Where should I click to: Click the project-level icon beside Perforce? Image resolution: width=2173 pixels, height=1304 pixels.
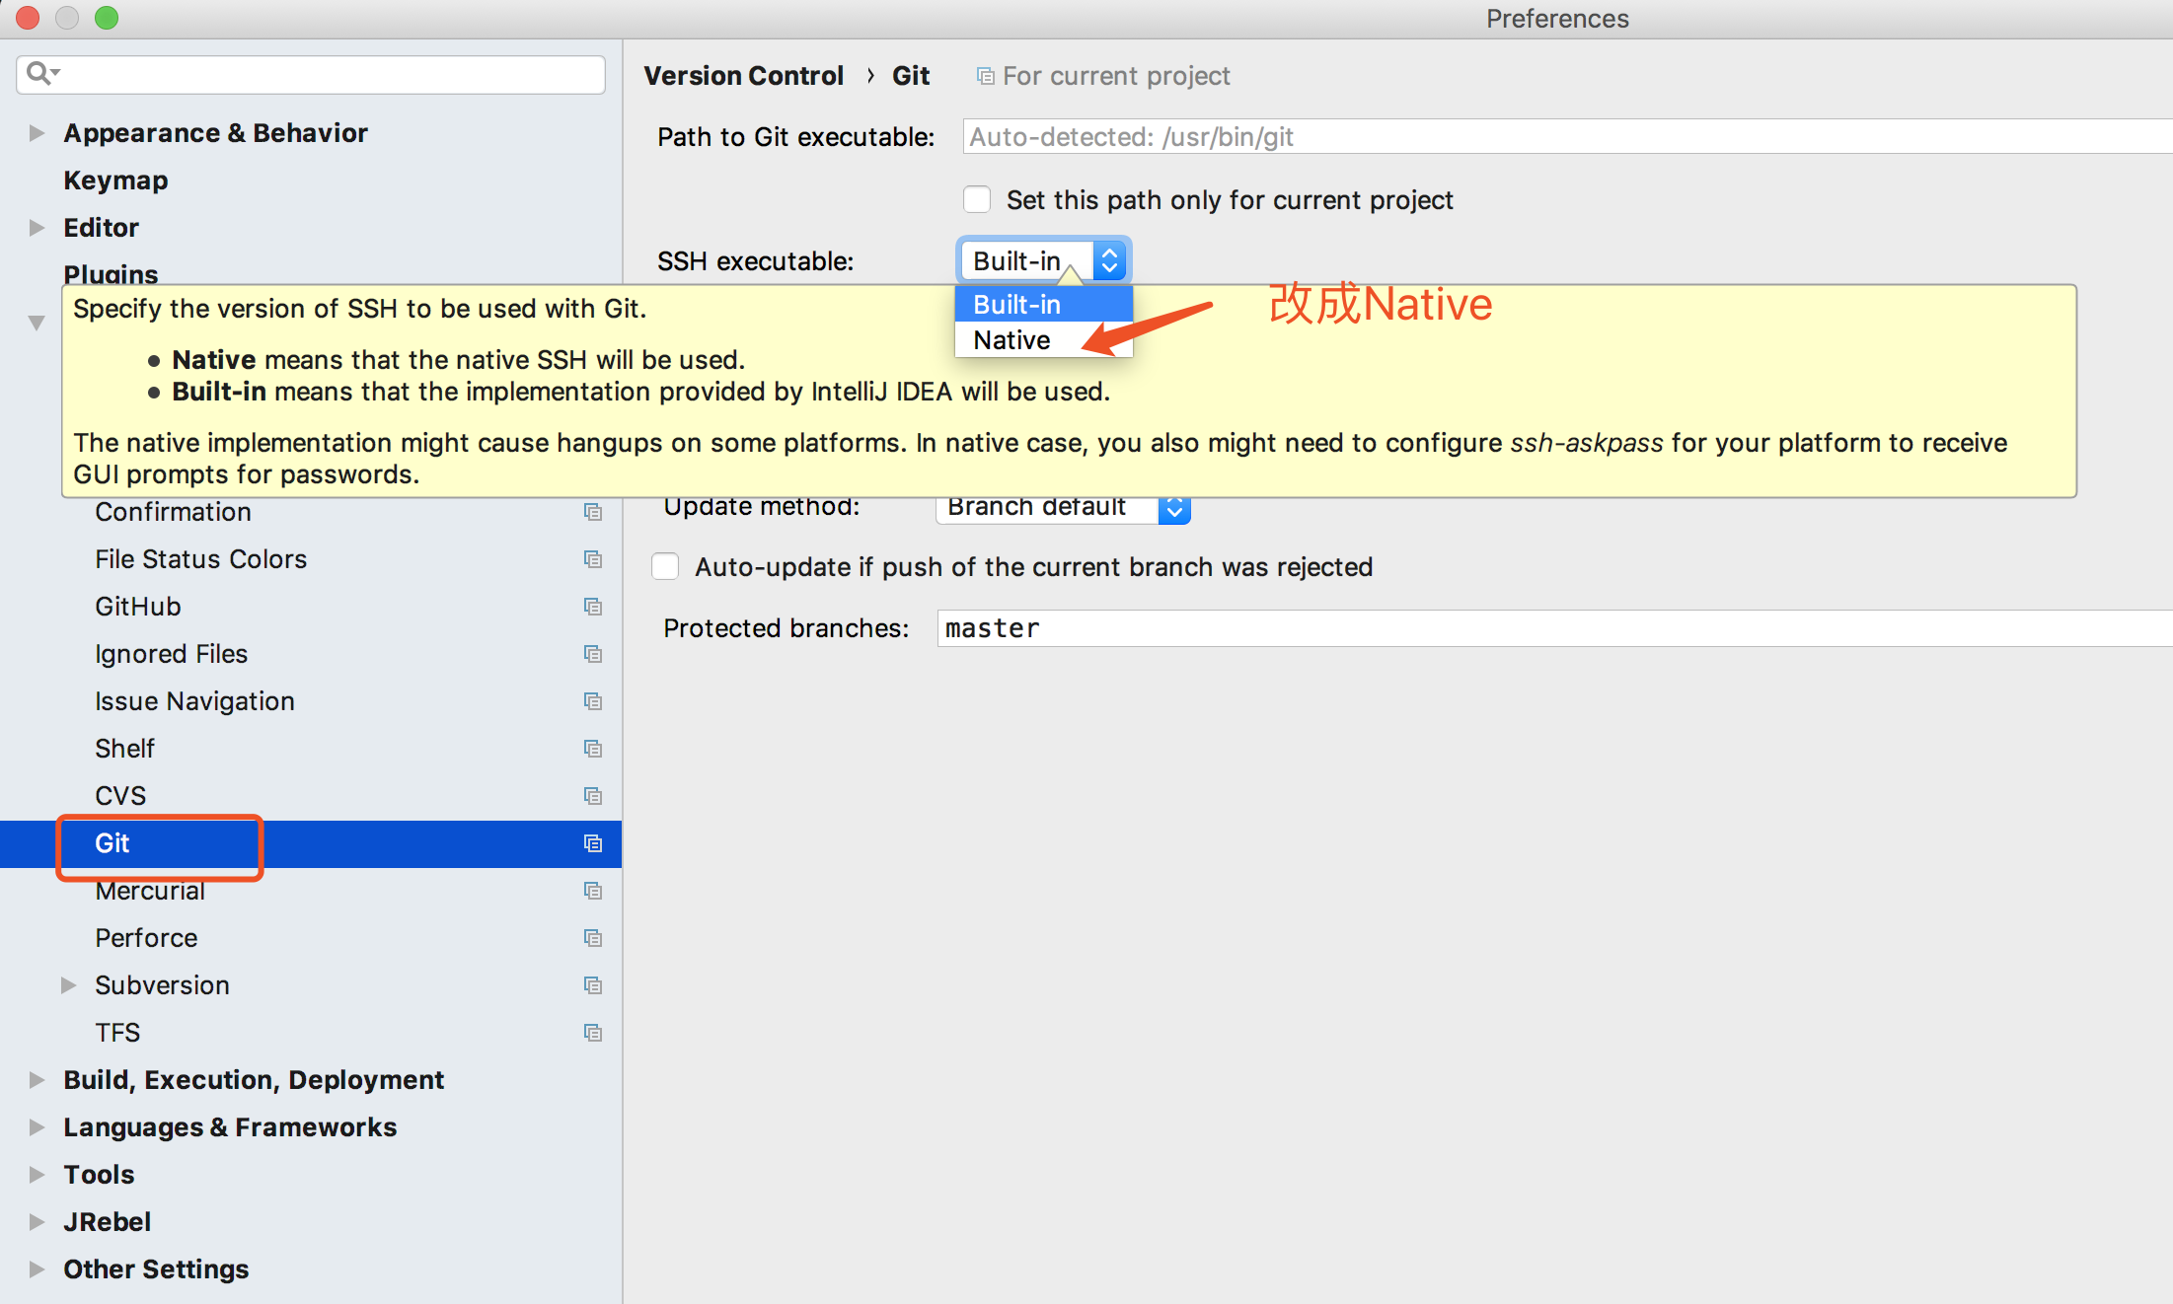[x=593, y=938]
